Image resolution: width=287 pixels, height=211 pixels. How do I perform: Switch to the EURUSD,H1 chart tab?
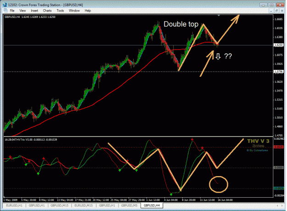[x=14, y=205]
